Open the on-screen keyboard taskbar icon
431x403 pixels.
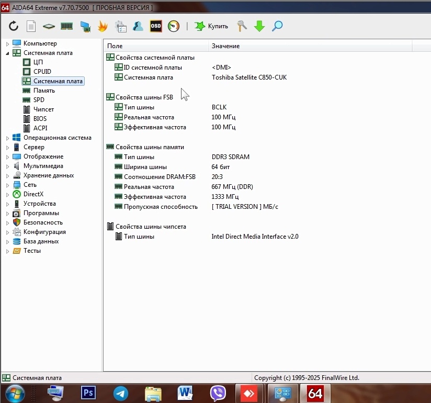55,393
